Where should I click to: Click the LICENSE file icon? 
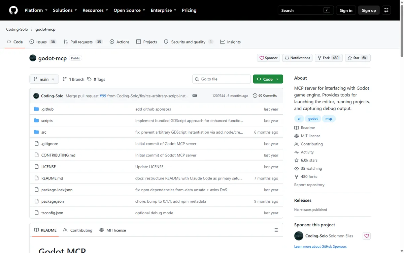37,167
